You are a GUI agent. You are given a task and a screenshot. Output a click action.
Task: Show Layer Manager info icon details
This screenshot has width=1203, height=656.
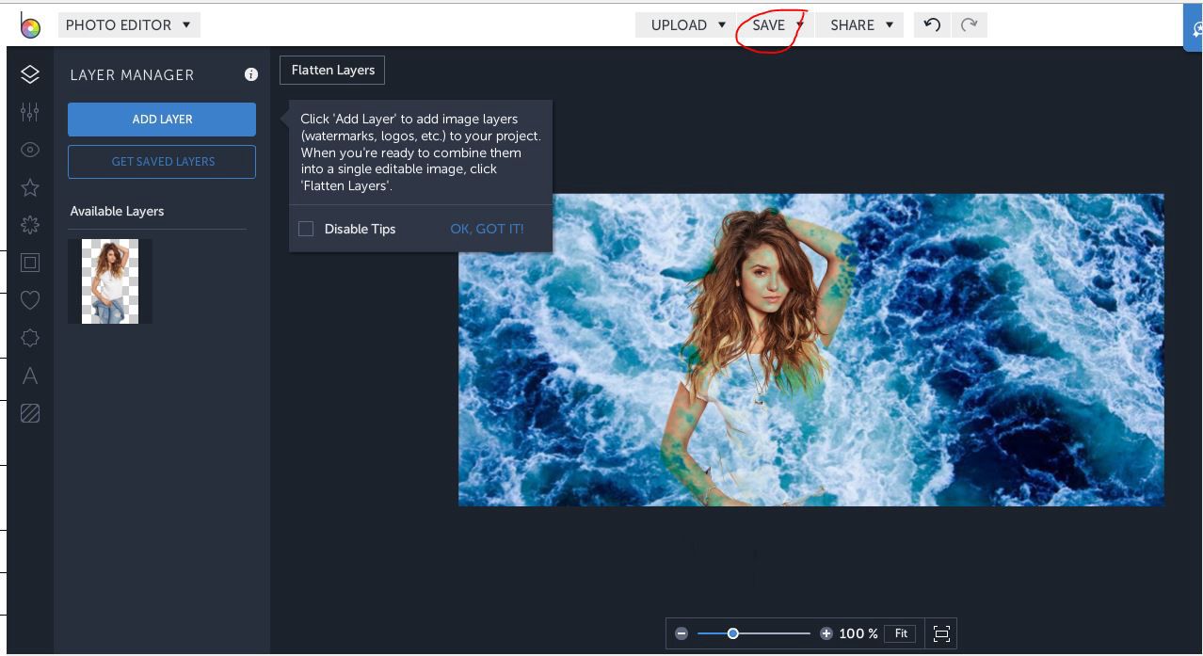[x=251, y=74]
